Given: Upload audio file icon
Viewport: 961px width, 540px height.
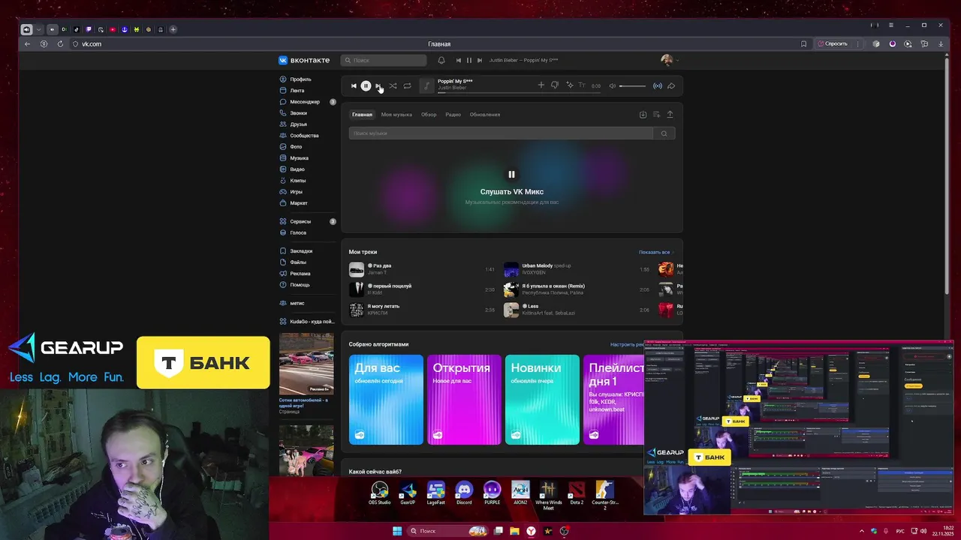Looking at the screenshot, I should point(670,115).
